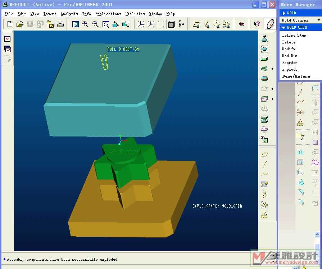Viewport: 322px width, 269px height.
Task: Zoom in with the plus magnifier
Action: [85, 24]
